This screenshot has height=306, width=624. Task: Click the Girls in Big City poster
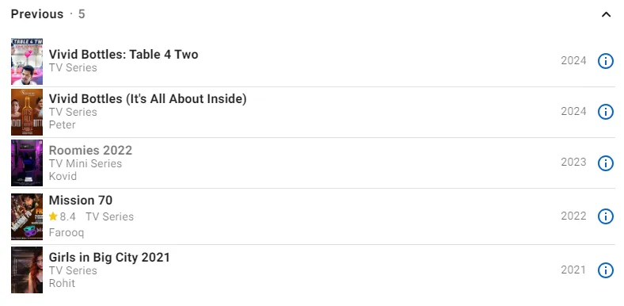click(27, 270)
